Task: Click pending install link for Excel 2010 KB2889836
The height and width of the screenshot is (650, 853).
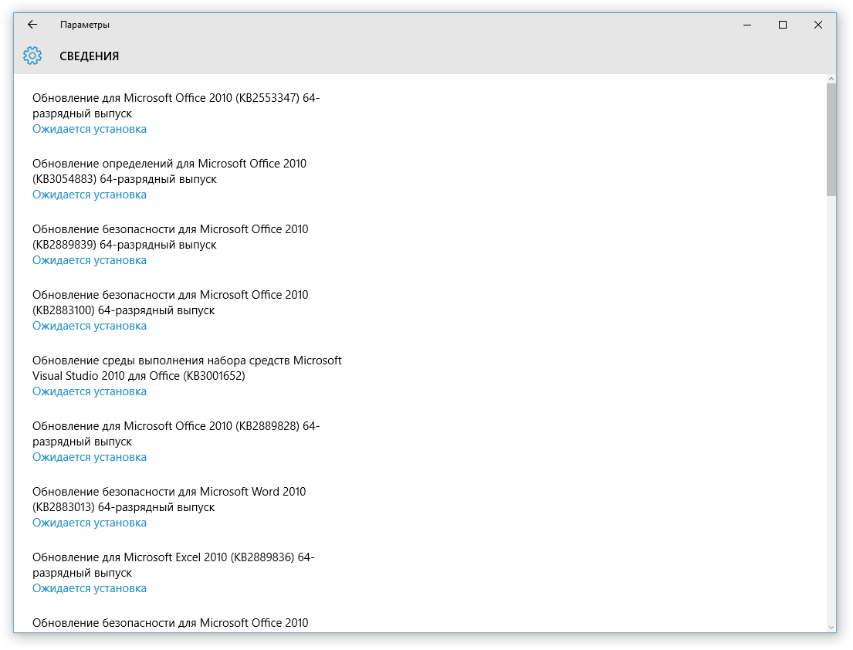Action: click(90, 588)
